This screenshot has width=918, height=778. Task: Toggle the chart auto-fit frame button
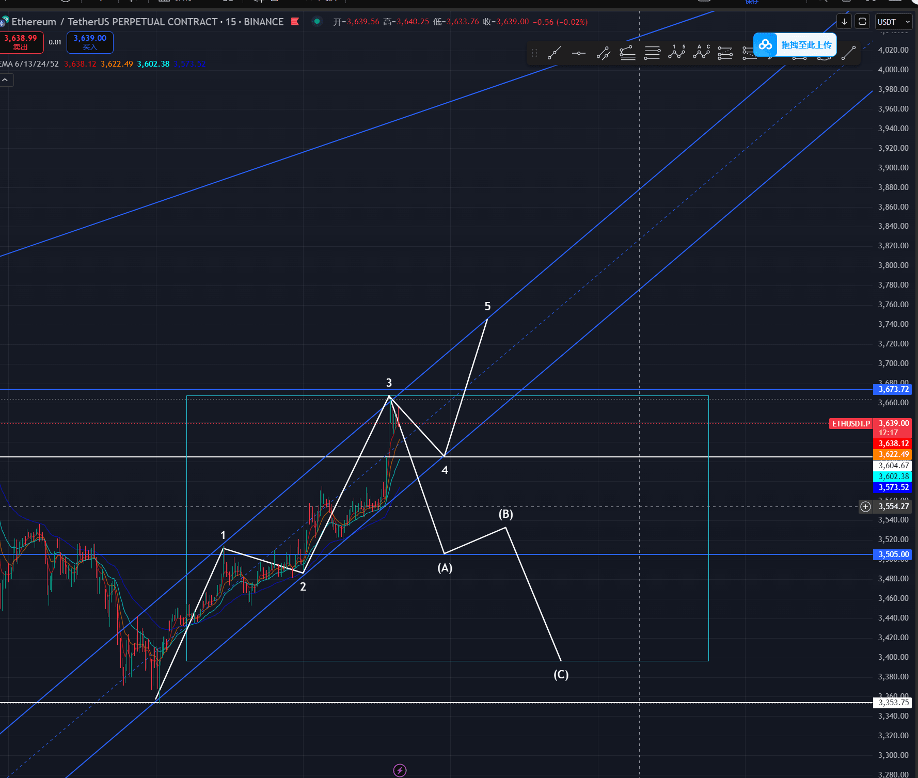pyautogui.click(x=862, y=22)
